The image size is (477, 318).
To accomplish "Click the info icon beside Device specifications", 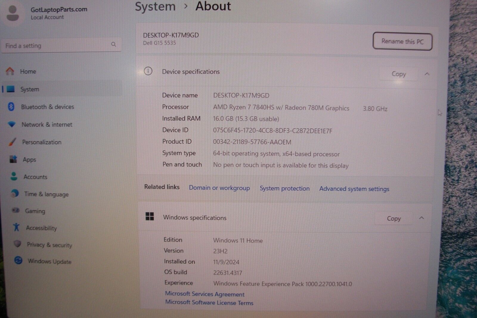I will coord(148,71).
